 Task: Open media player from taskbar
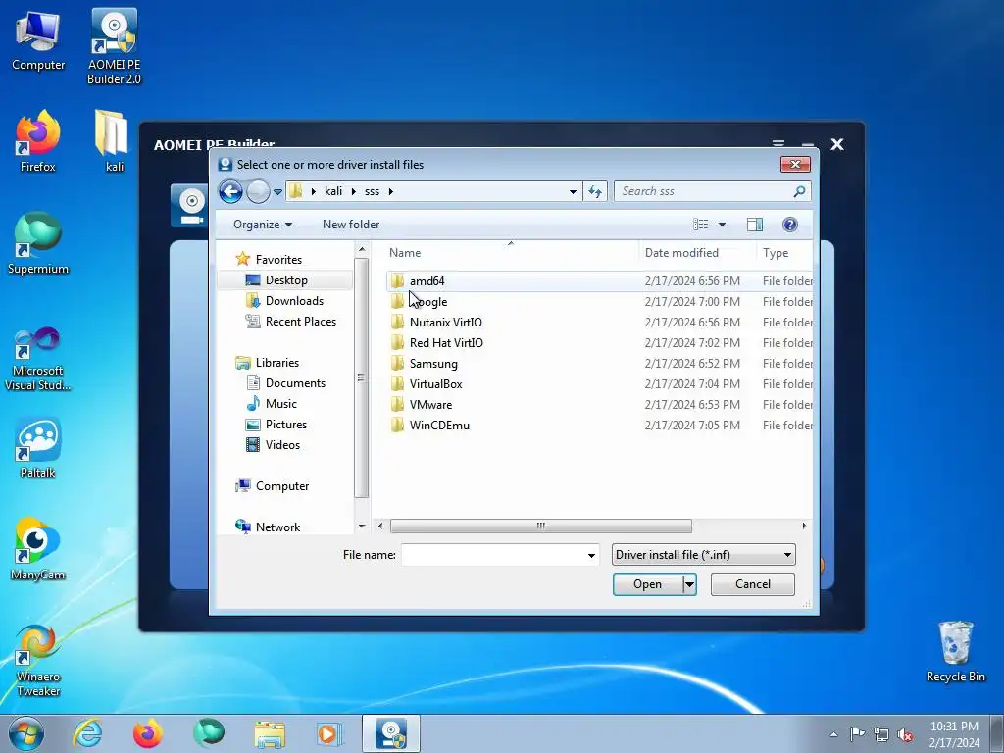coord(329,733)
